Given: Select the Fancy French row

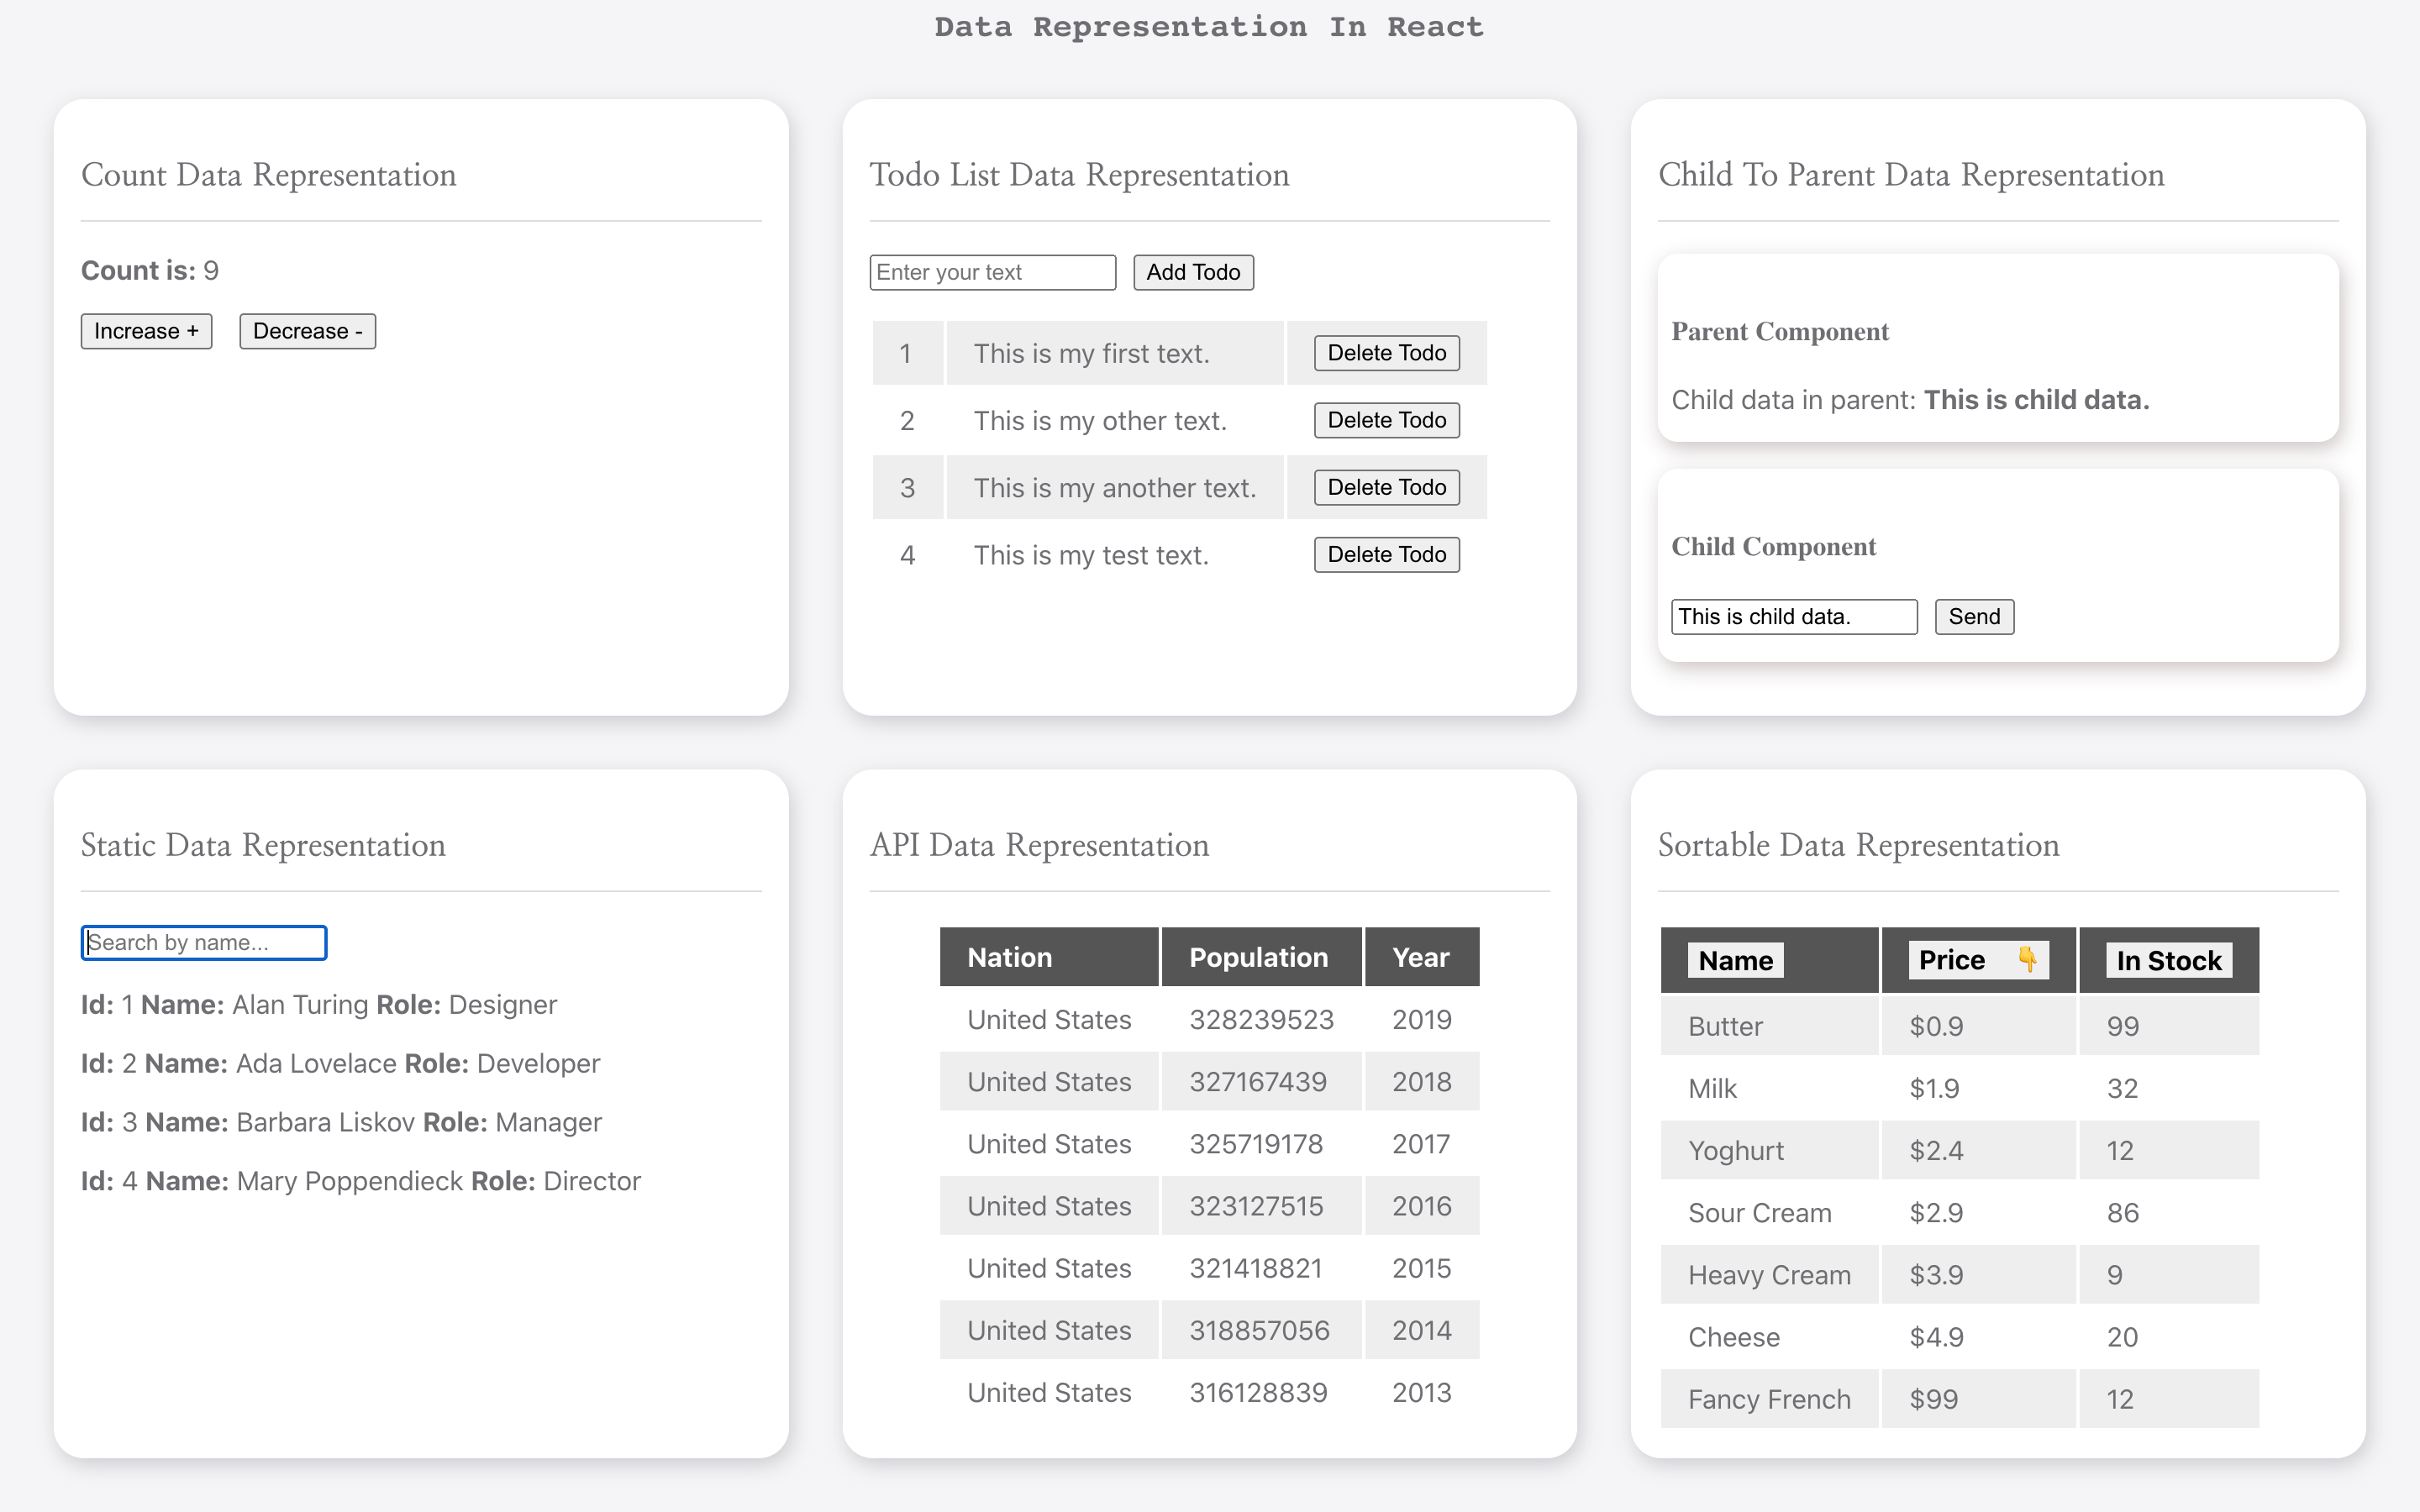Looking at the screenshot, I should [x=1770, y=1399].
